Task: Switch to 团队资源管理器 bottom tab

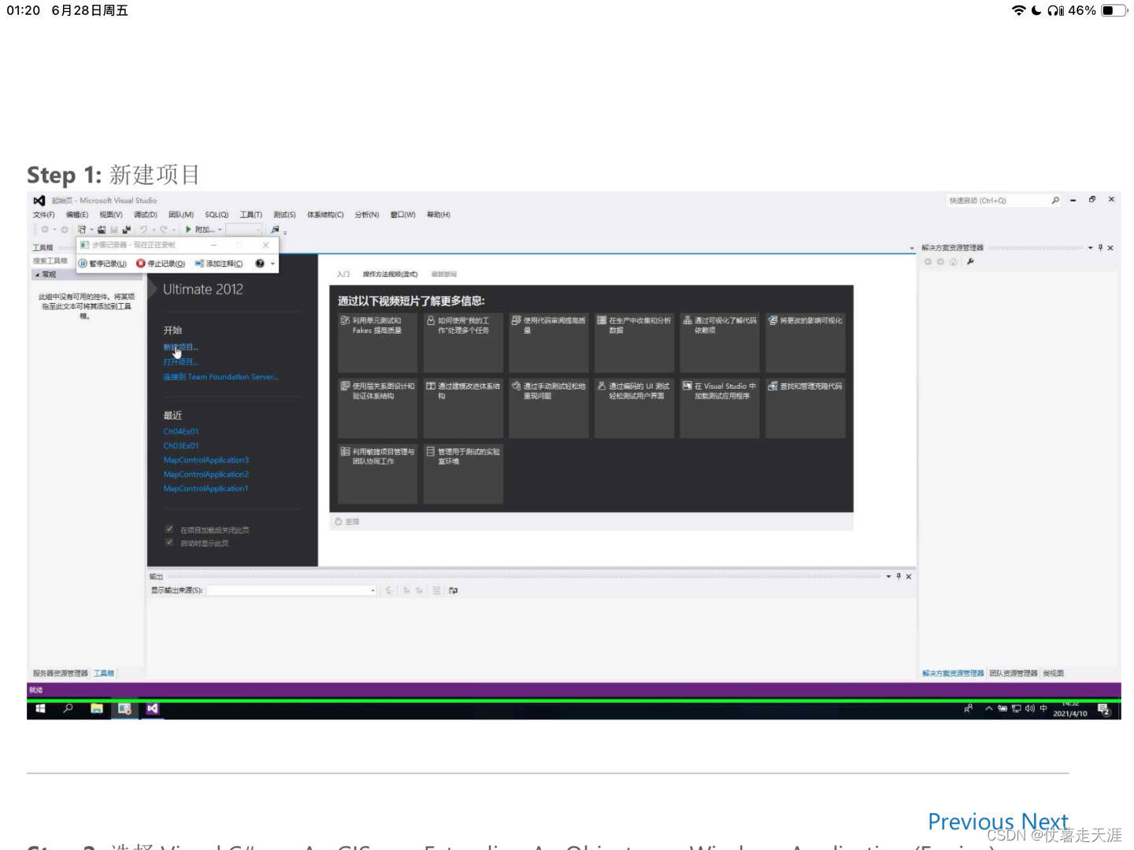Action: point(1014,674)
